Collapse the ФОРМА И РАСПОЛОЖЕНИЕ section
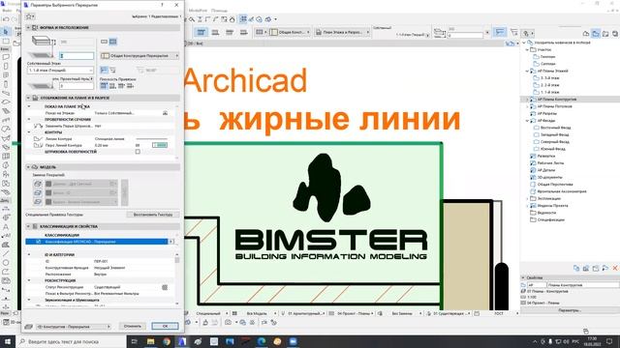The width and height of the screenshot is (620, 348). coord(28,28)
